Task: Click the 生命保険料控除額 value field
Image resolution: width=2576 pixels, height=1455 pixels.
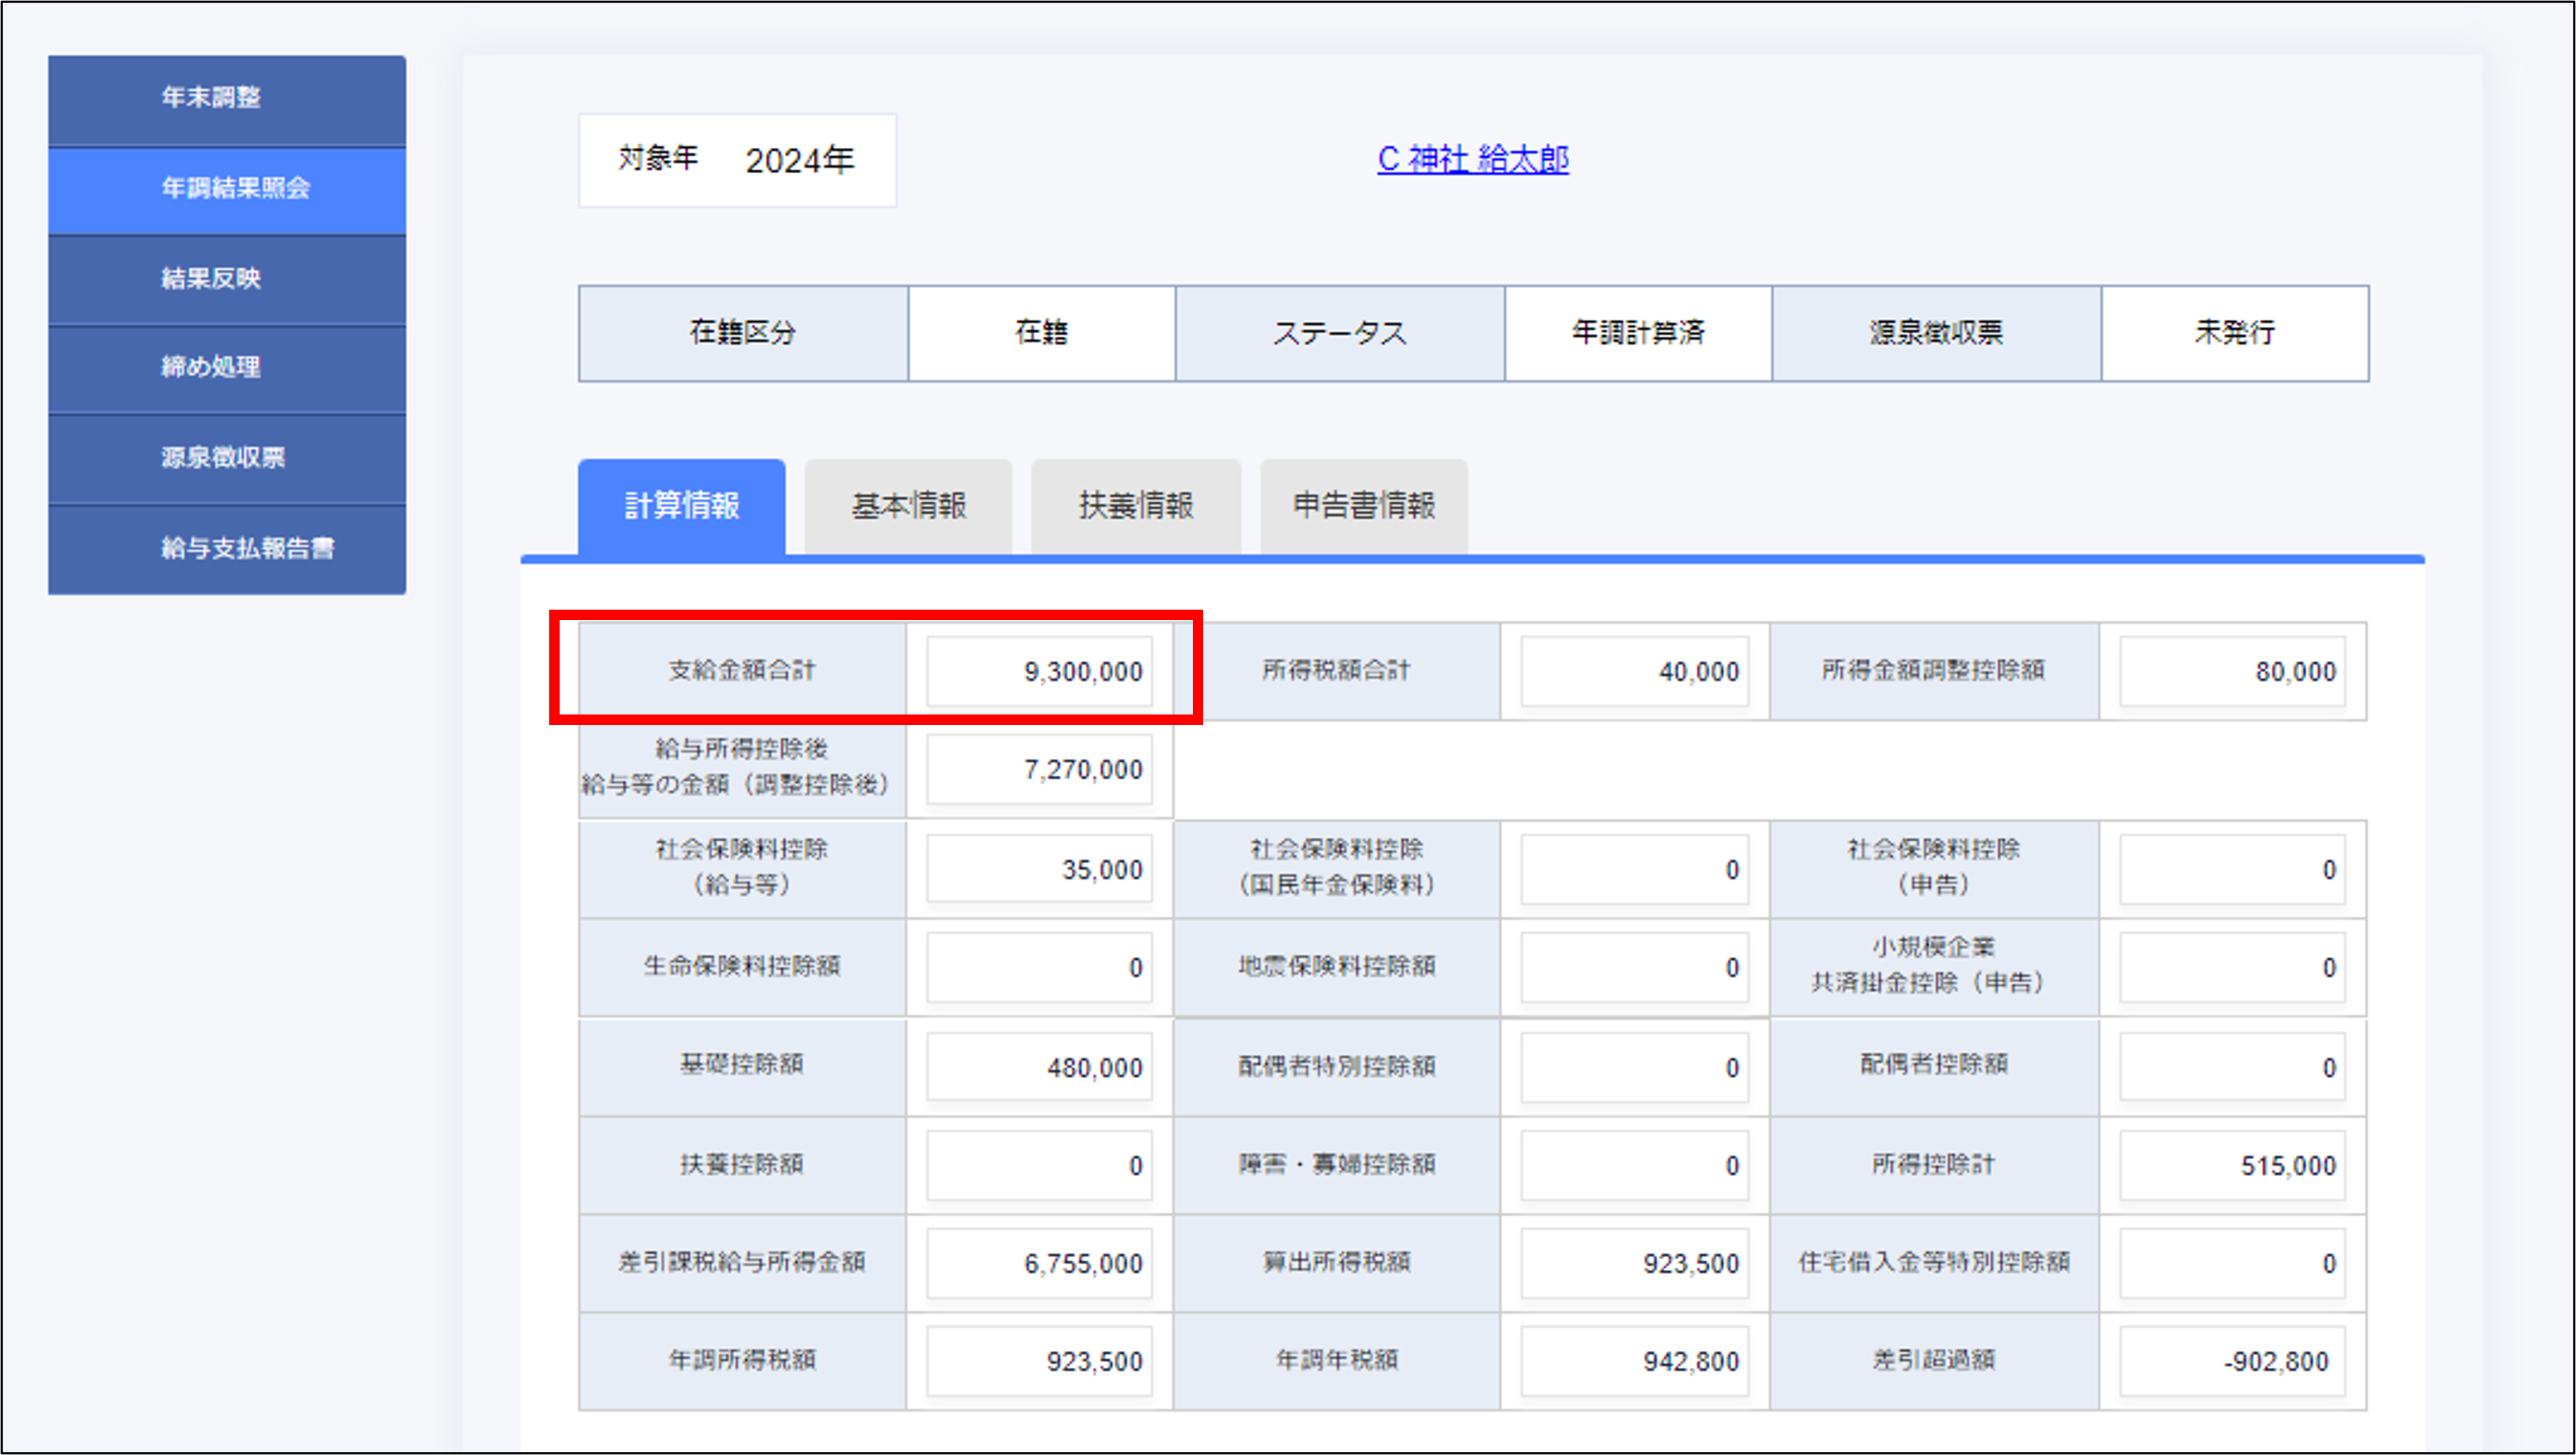Action: pos(1039,968)
